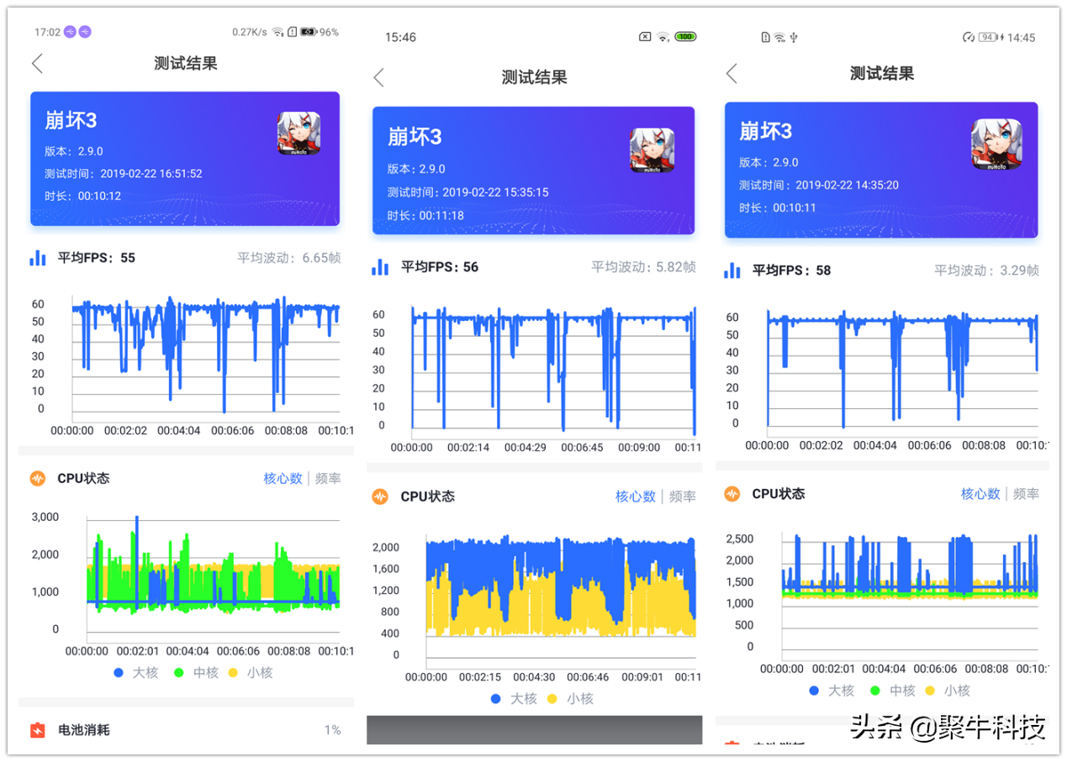Click 时长: 00:11:18 text
This screenshot has width=1067, height=762.
click(x=426, y=215)
